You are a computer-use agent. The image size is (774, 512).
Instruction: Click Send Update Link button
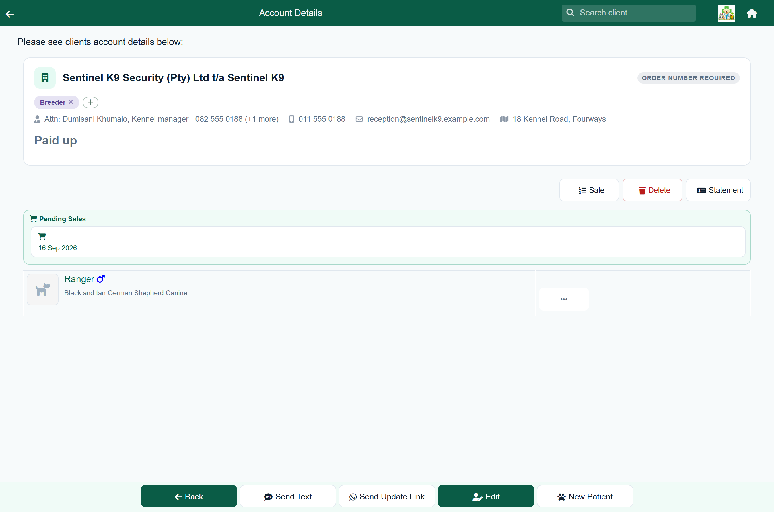tap(387, 496)
